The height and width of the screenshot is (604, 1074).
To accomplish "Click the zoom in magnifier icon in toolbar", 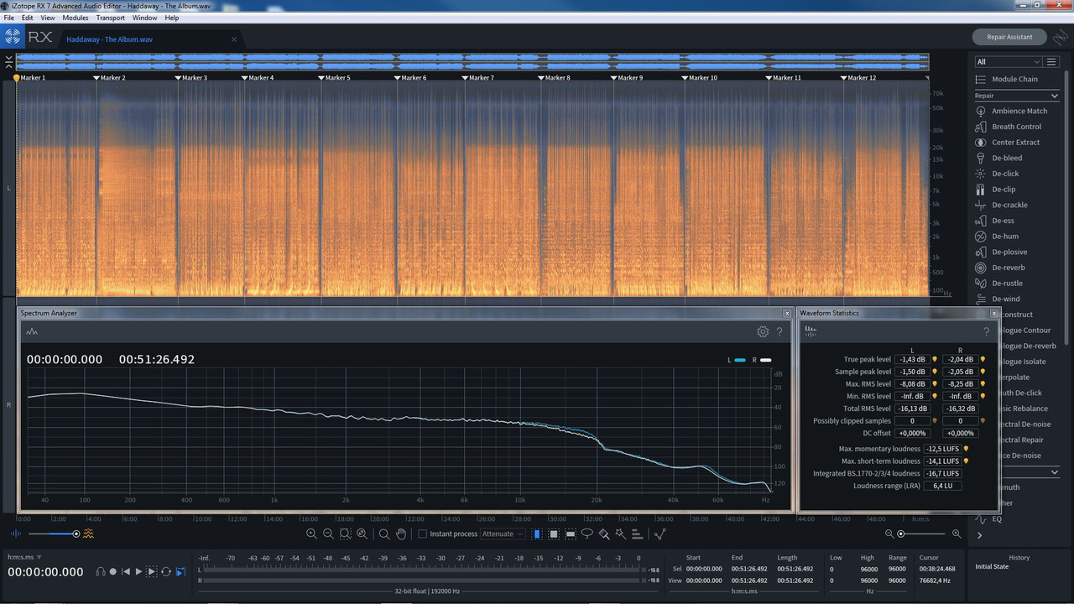I will click(x=311, y=534).
